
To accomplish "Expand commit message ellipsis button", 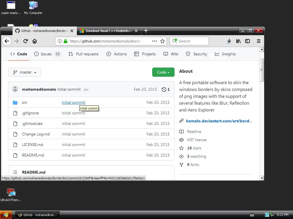I will pyautogui.click(x=86, y=90).
